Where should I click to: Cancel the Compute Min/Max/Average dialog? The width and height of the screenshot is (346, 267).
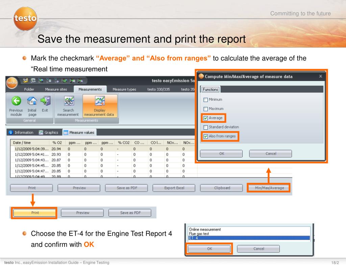click(x=271, y=154)
